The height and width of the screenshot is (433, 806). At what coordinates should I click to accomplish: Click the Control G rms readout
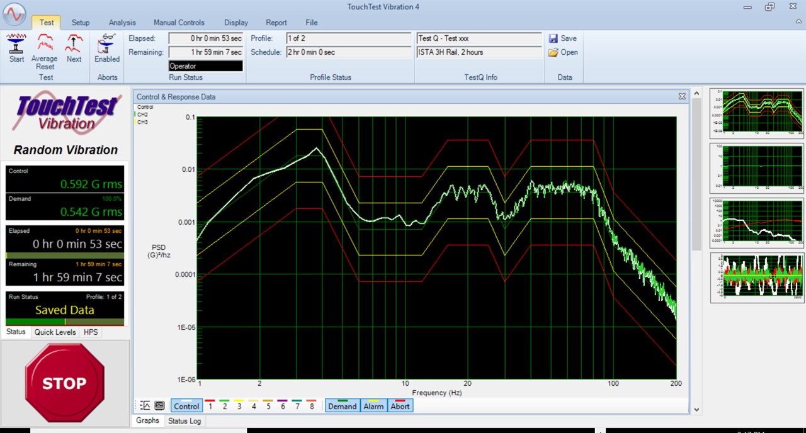point(65,179)
